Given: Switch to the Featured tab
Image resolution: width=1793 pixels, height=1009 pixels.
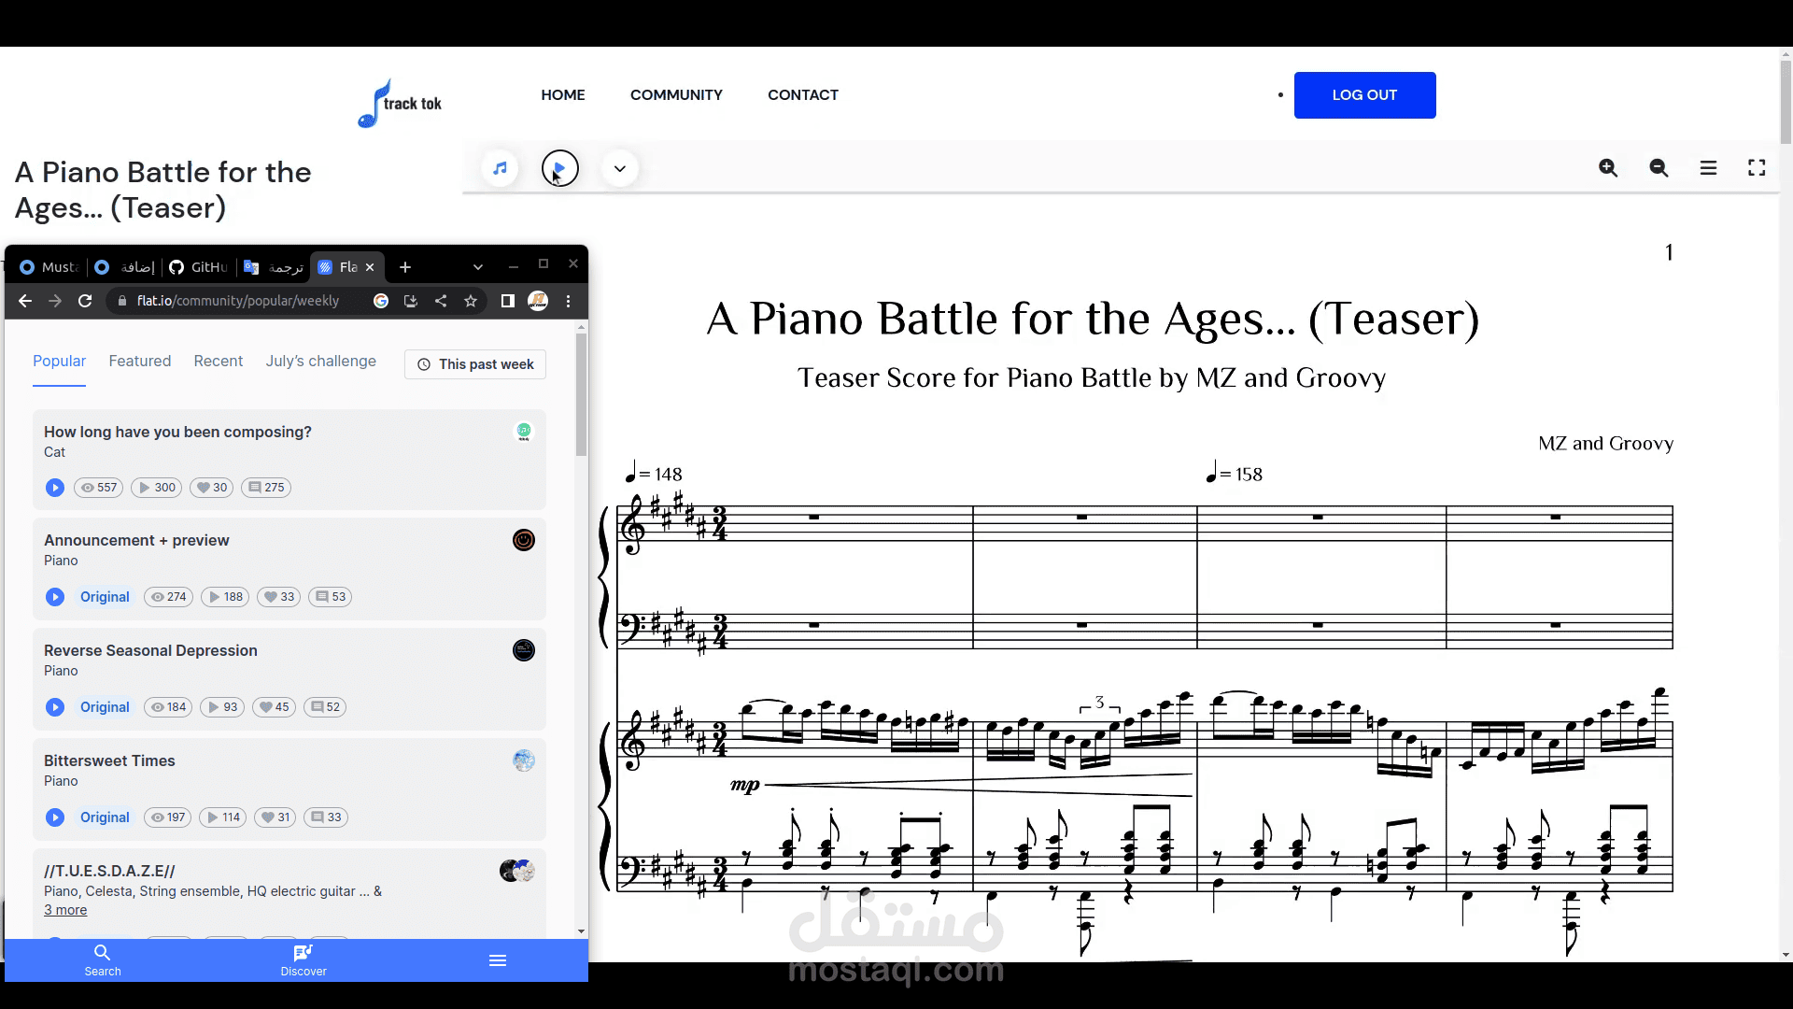Looking at the screenshot, I should [x=140, y=362].
